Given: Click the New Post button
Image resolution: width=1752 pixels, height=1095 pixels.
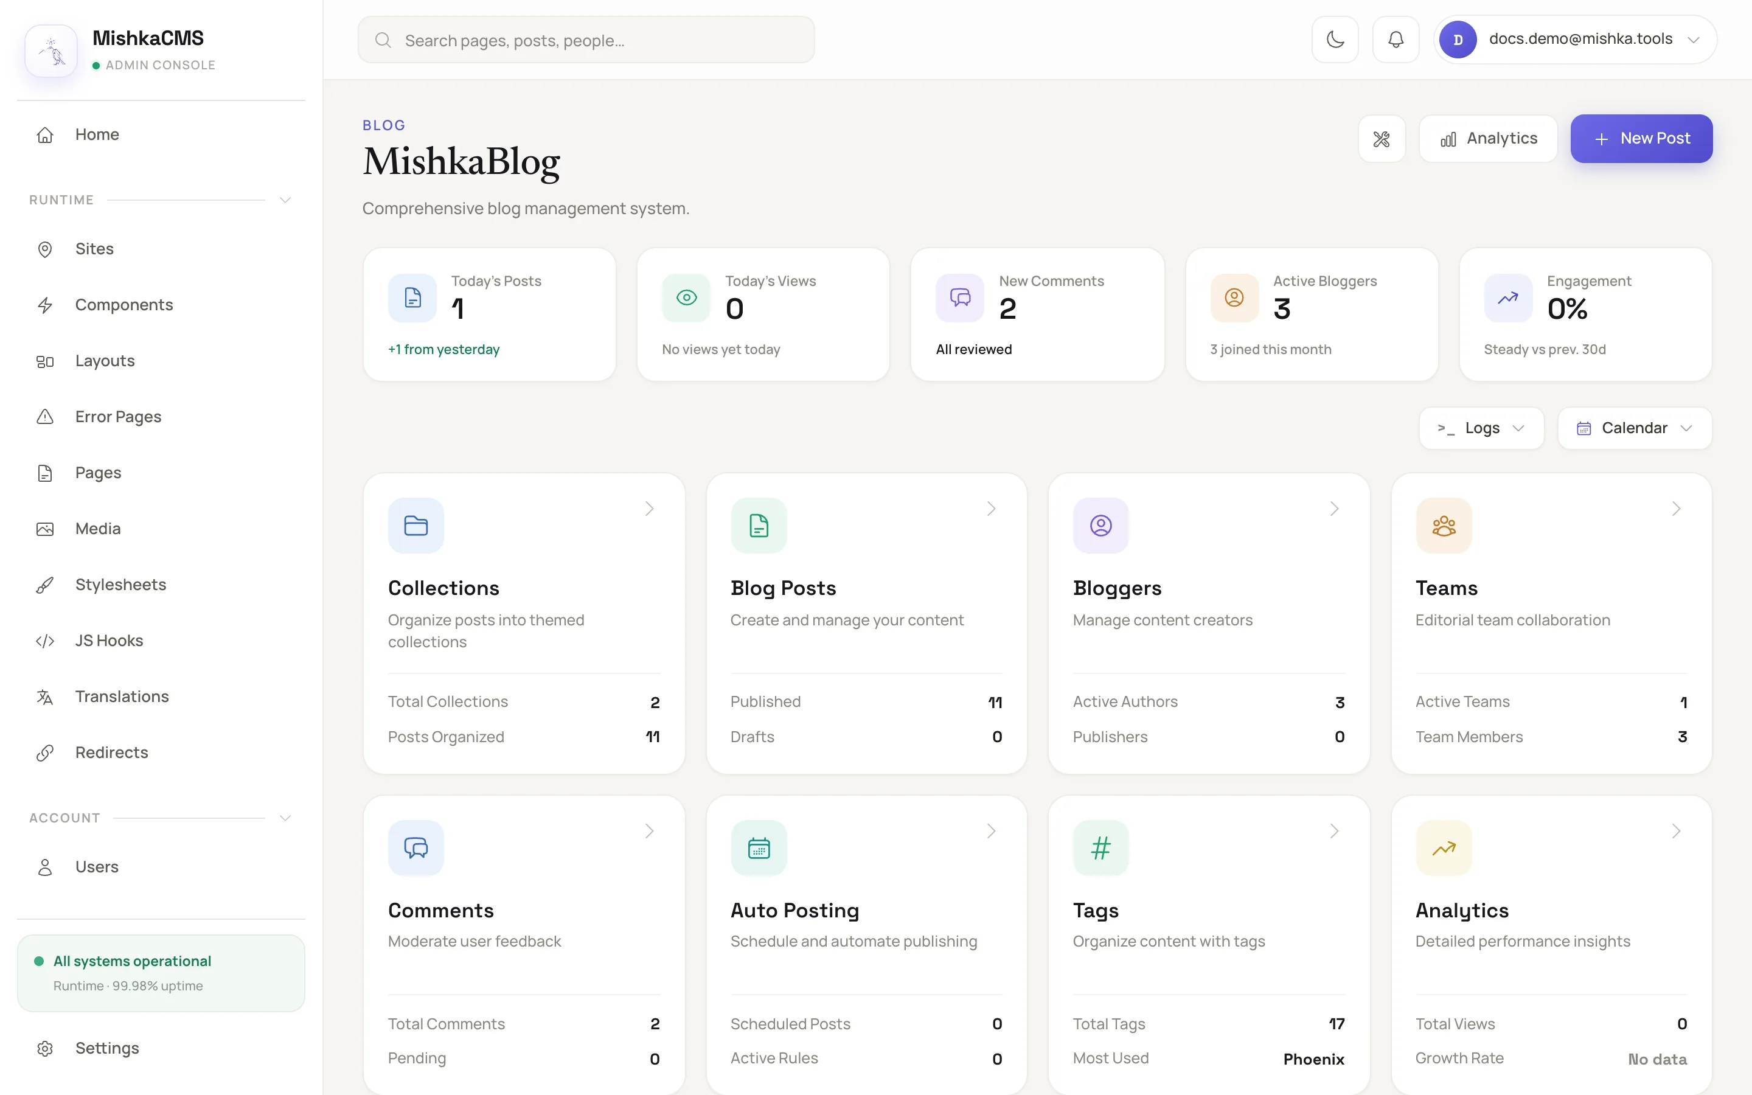Looking at the screenshot, I should [1641, 138].
